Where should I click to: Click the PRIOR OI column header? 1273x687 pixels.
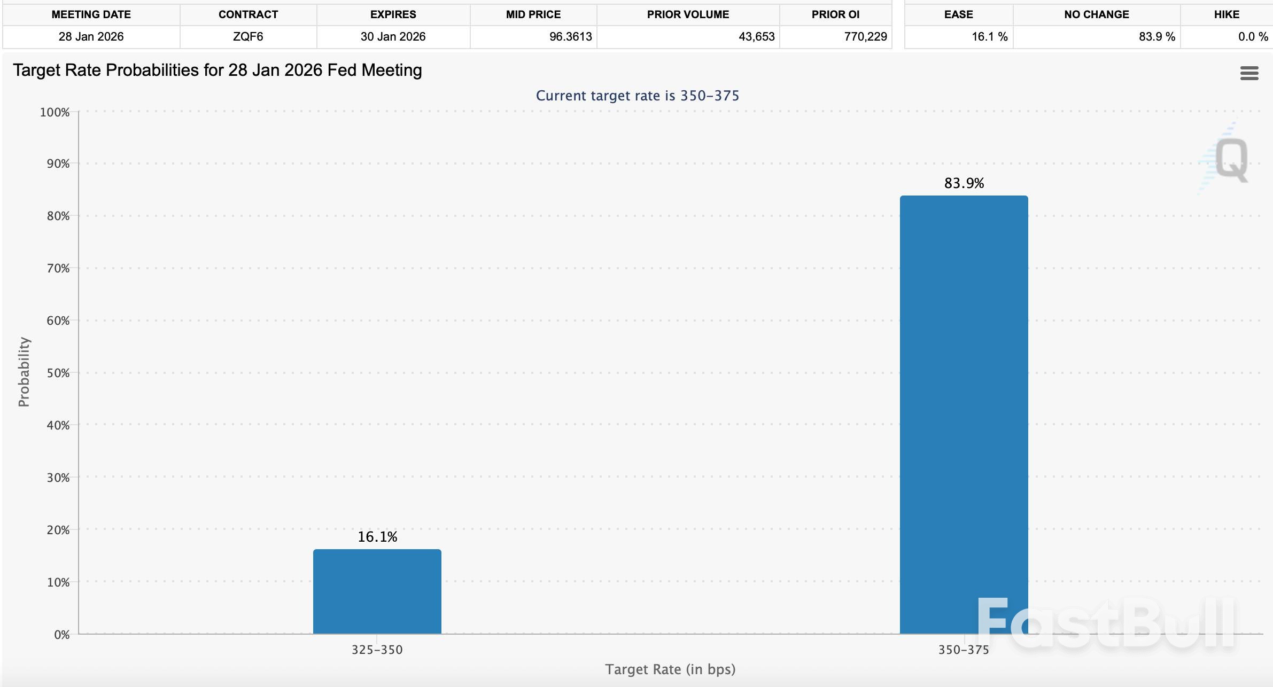click(835, 14)
